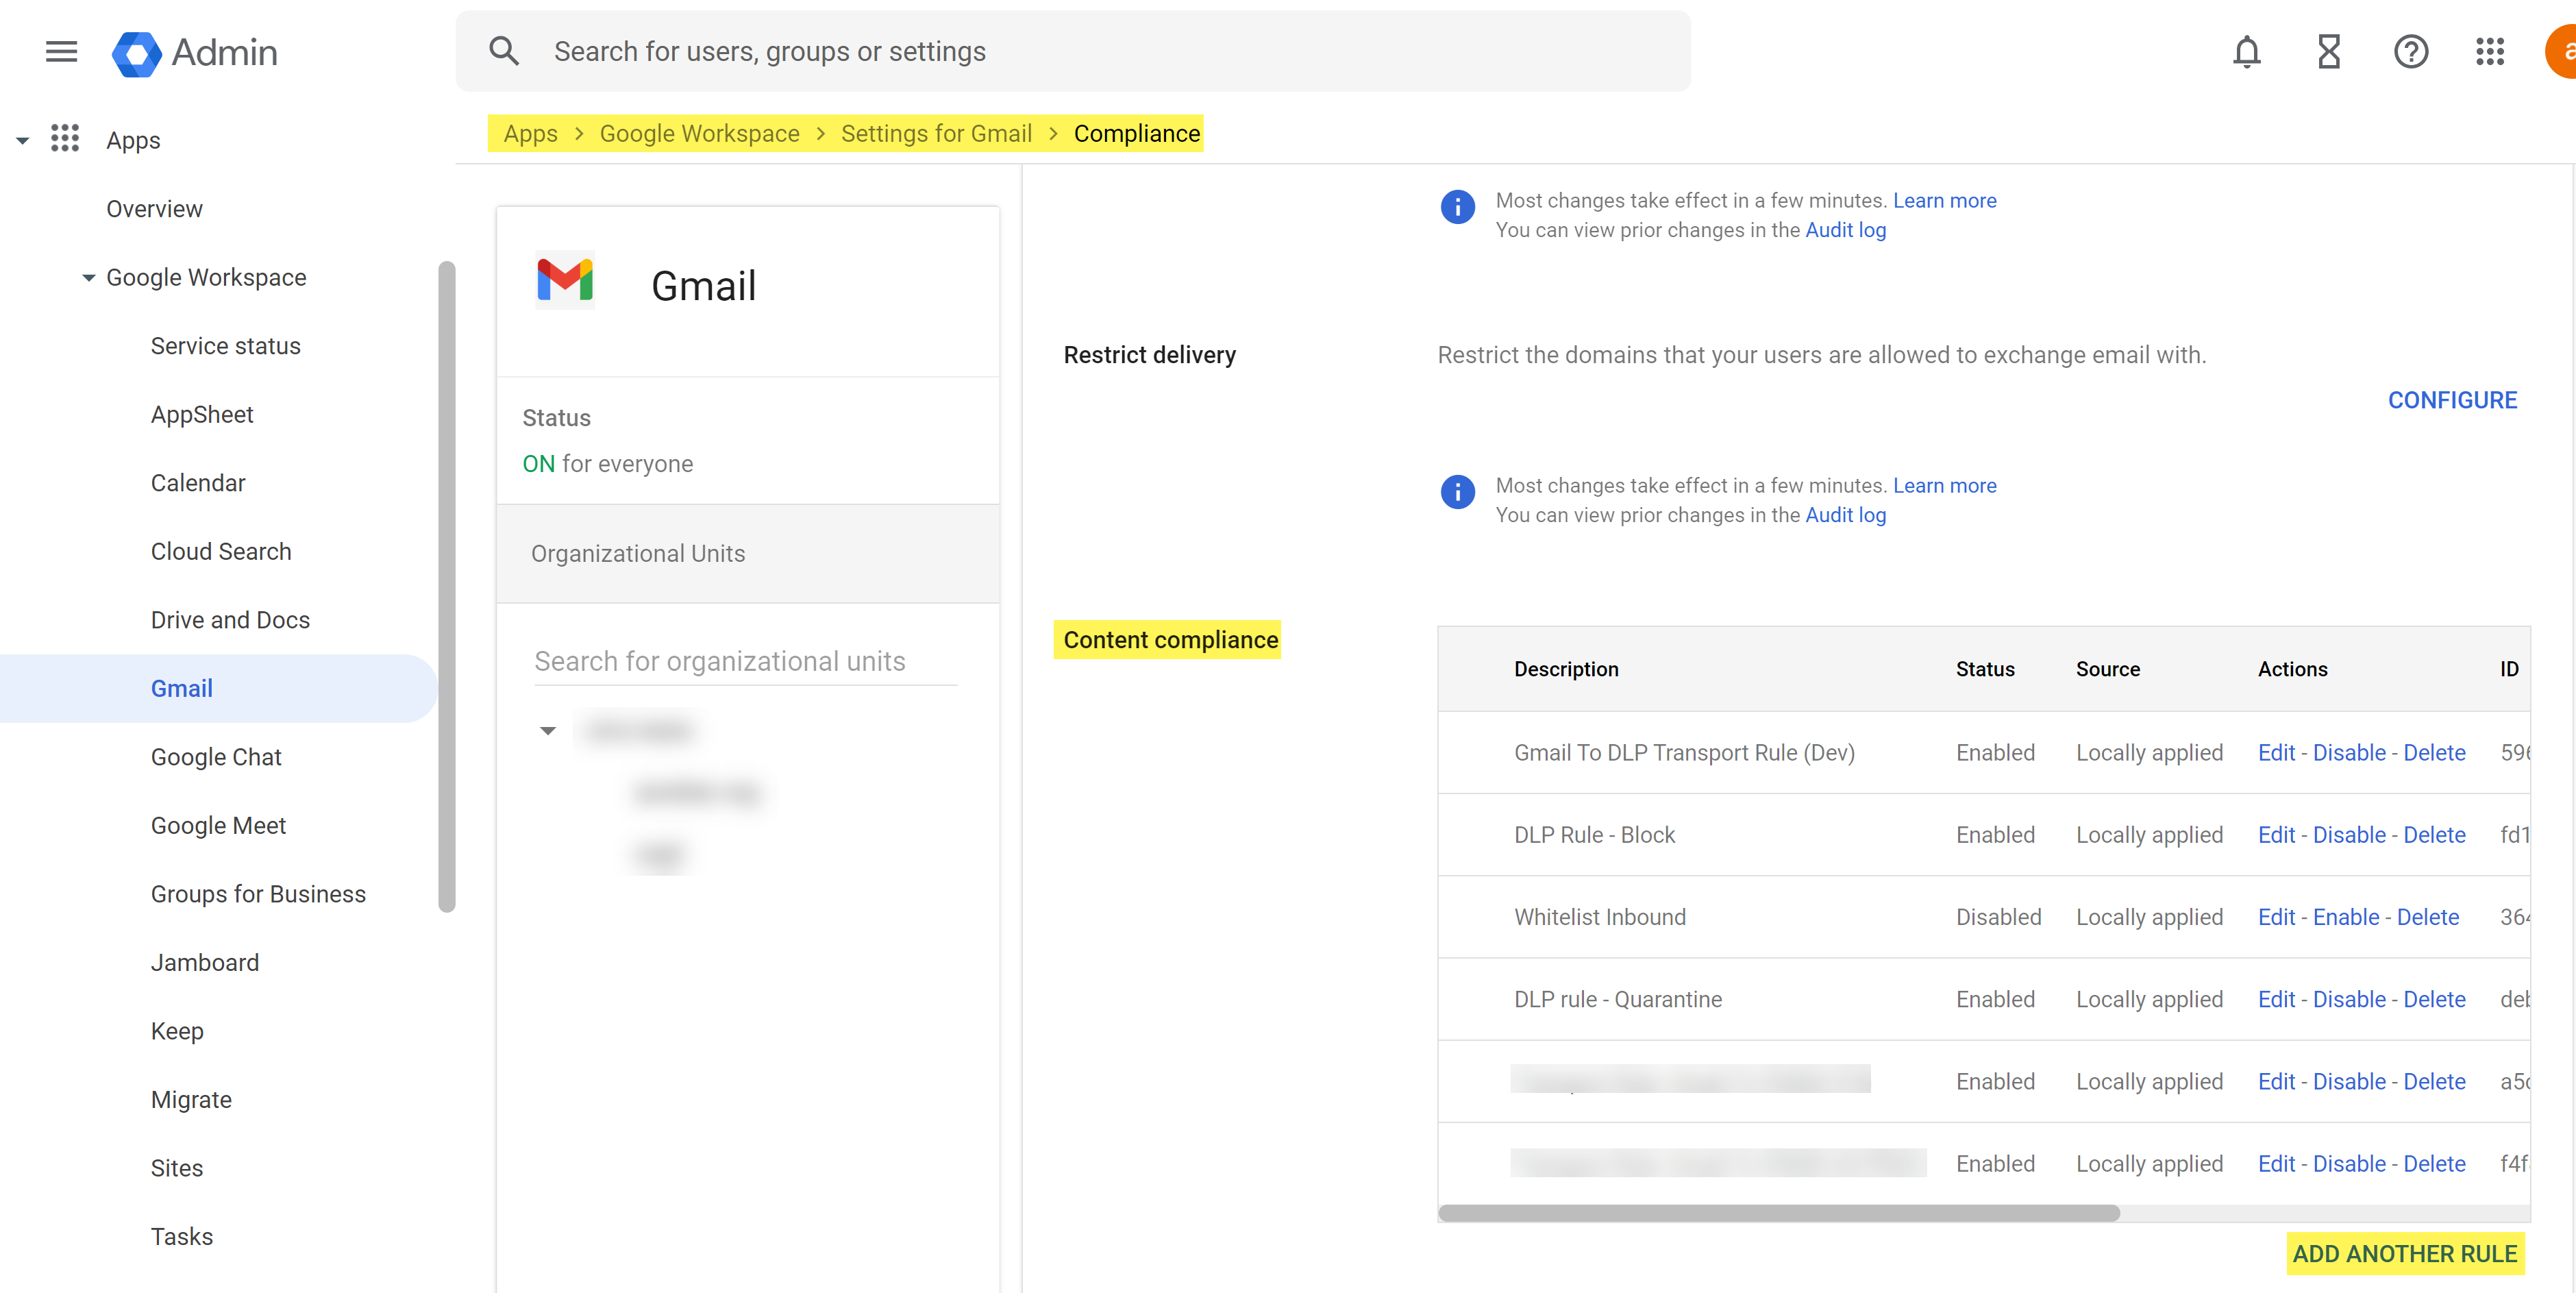The height and width of the screenshot is (1293, 2576).
Task: Click the Google Admin logo
Action: (137, 52)
